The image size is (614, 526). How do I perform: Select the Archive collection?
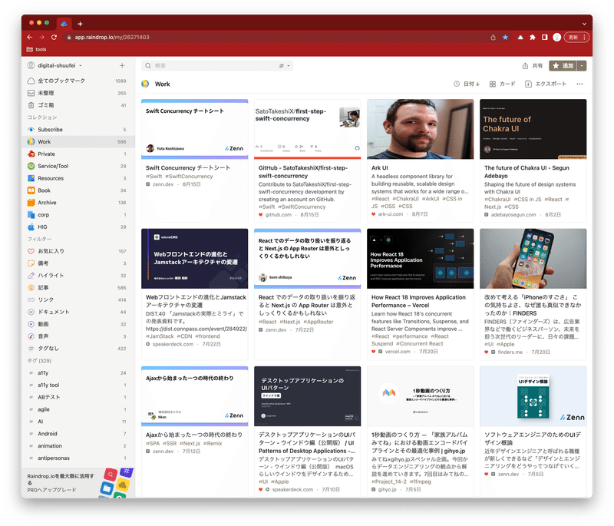[78, 203]
